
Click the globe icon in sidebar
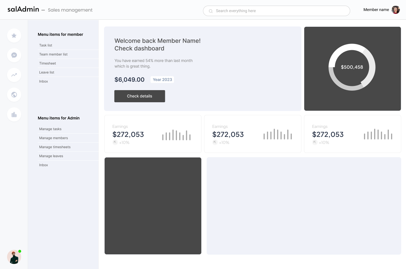click(14, 95)
